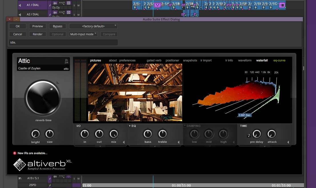
Task: Click the waveform icon on track A19
Action: point(55,177)
